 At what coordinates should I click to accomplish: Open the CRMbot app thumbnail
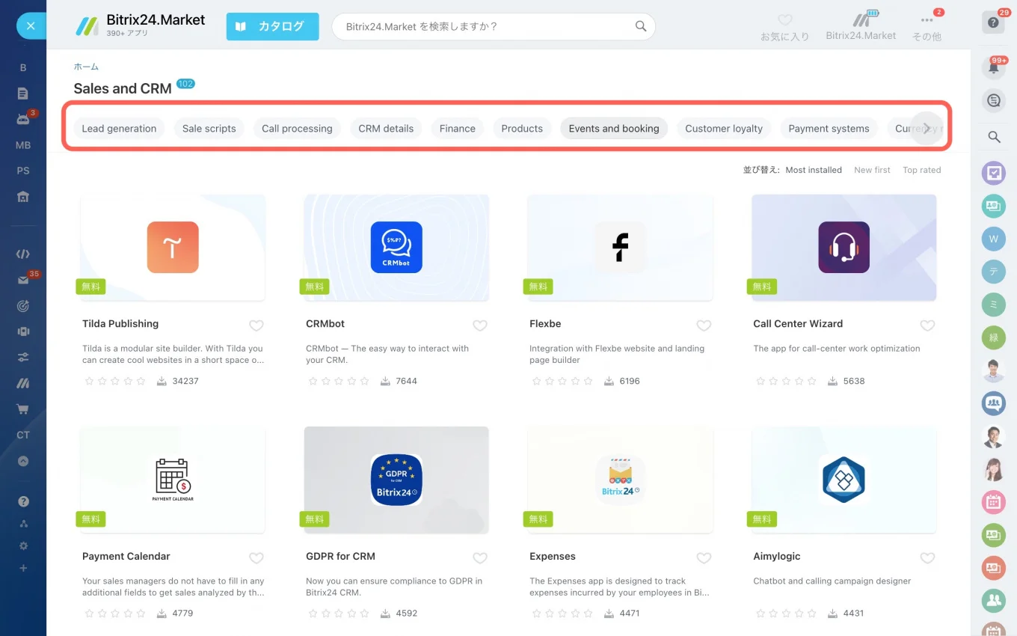[x=396, y=248]
